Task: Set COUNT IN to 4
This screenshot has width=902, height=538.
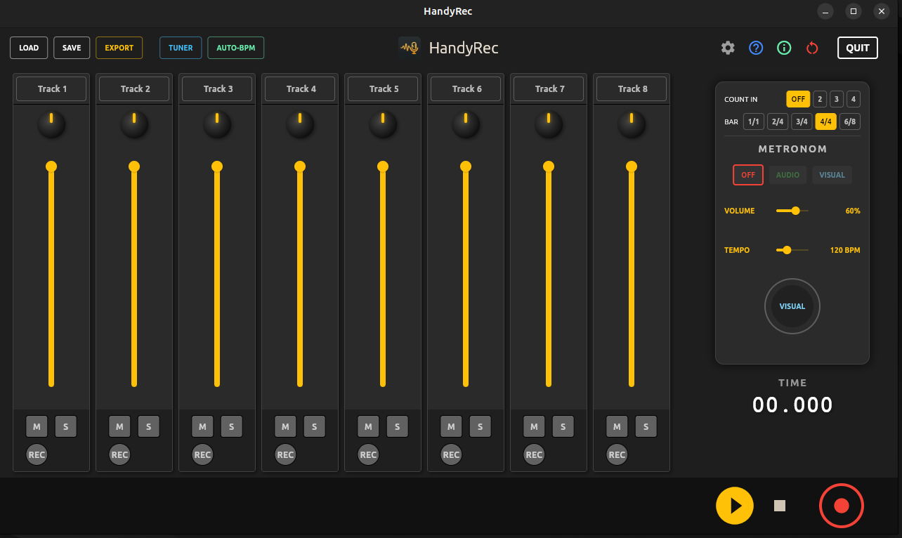Action: (x=853, y=98)
